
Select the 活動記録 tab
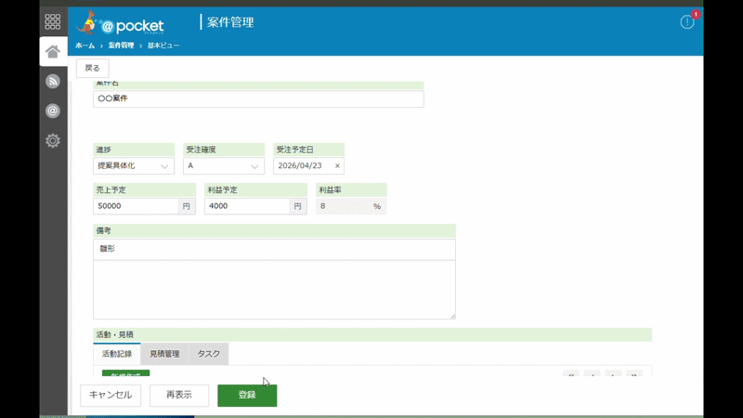coord(117,354)
